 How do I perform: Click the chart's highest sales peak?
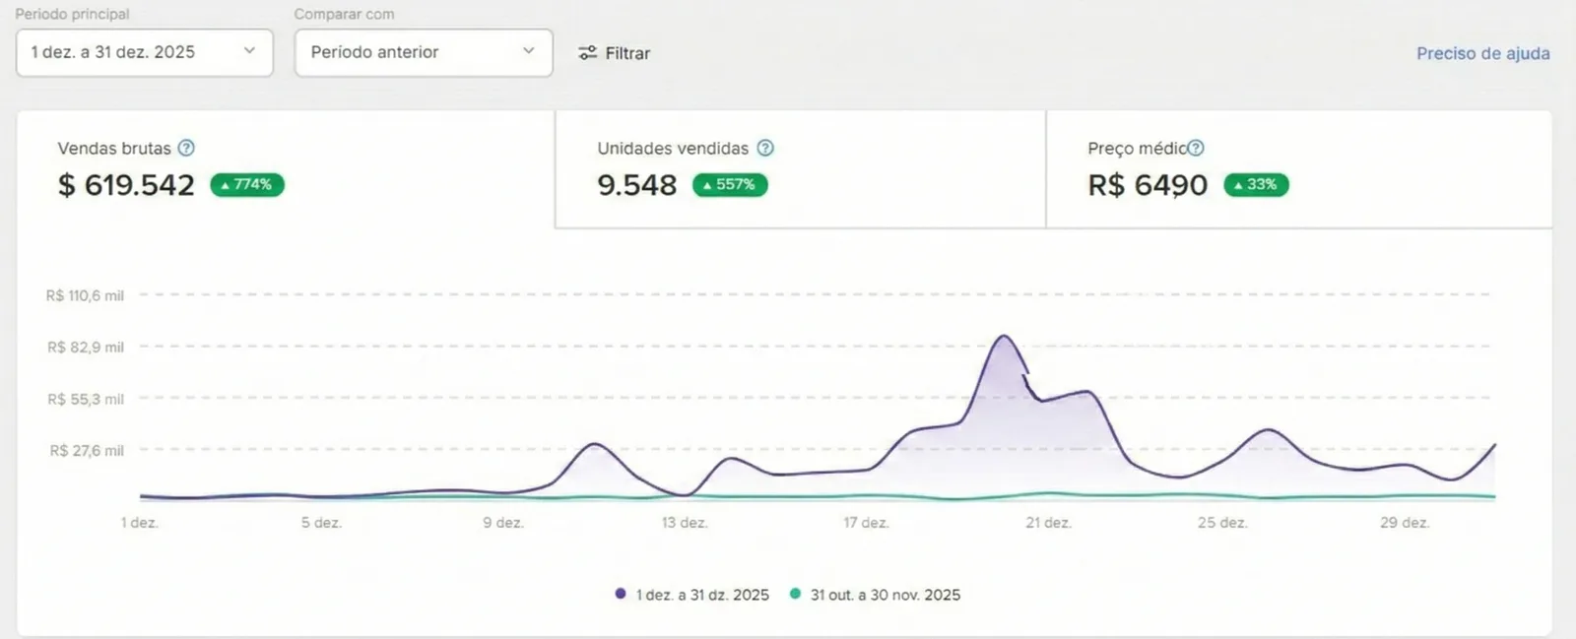click(1004, 337)
